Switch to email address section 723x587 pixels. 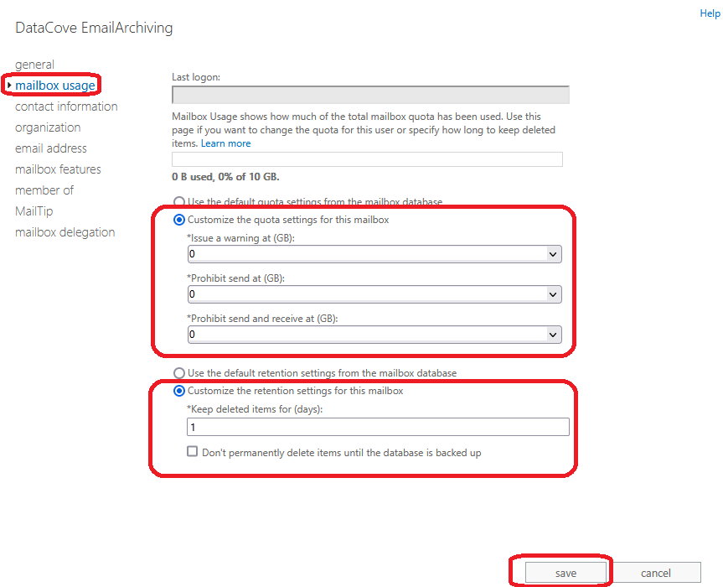click(x=51, y=148)
